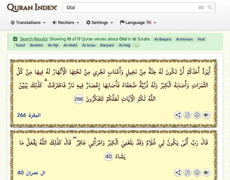
Task: Choose the Al-Hijr surah tag
Action: coord(53,45)
